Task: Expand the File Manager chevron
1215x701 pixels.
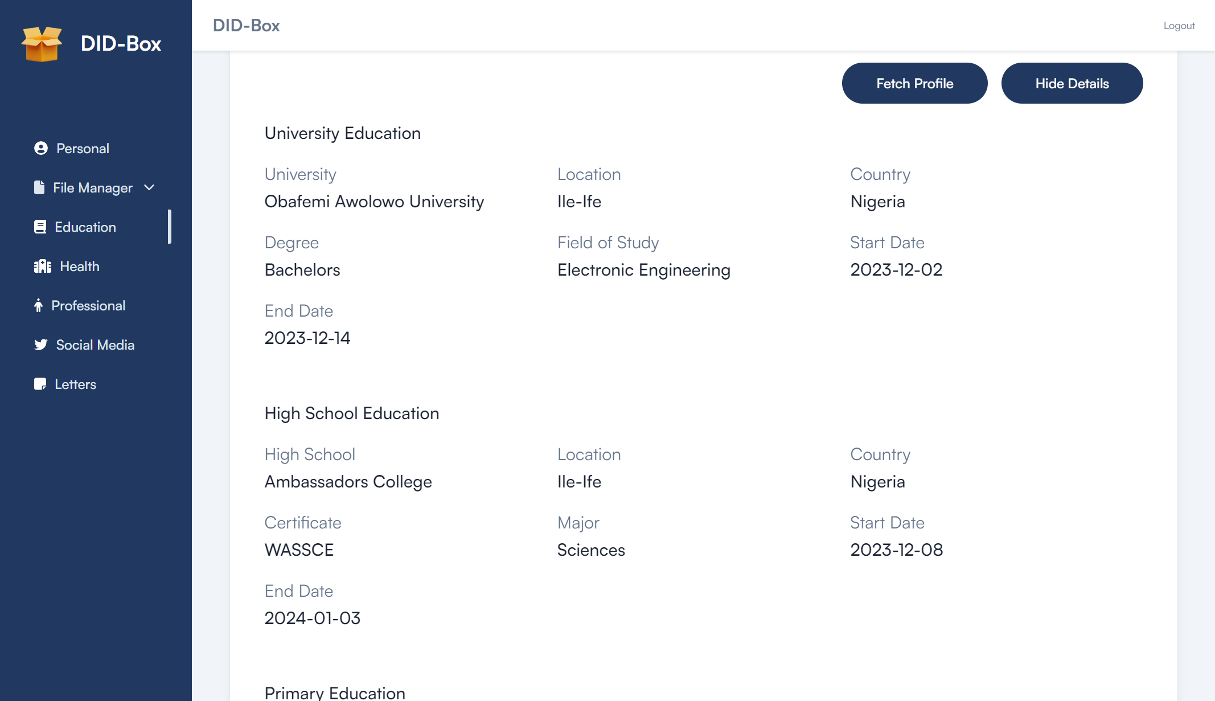Action: [149, 187]
